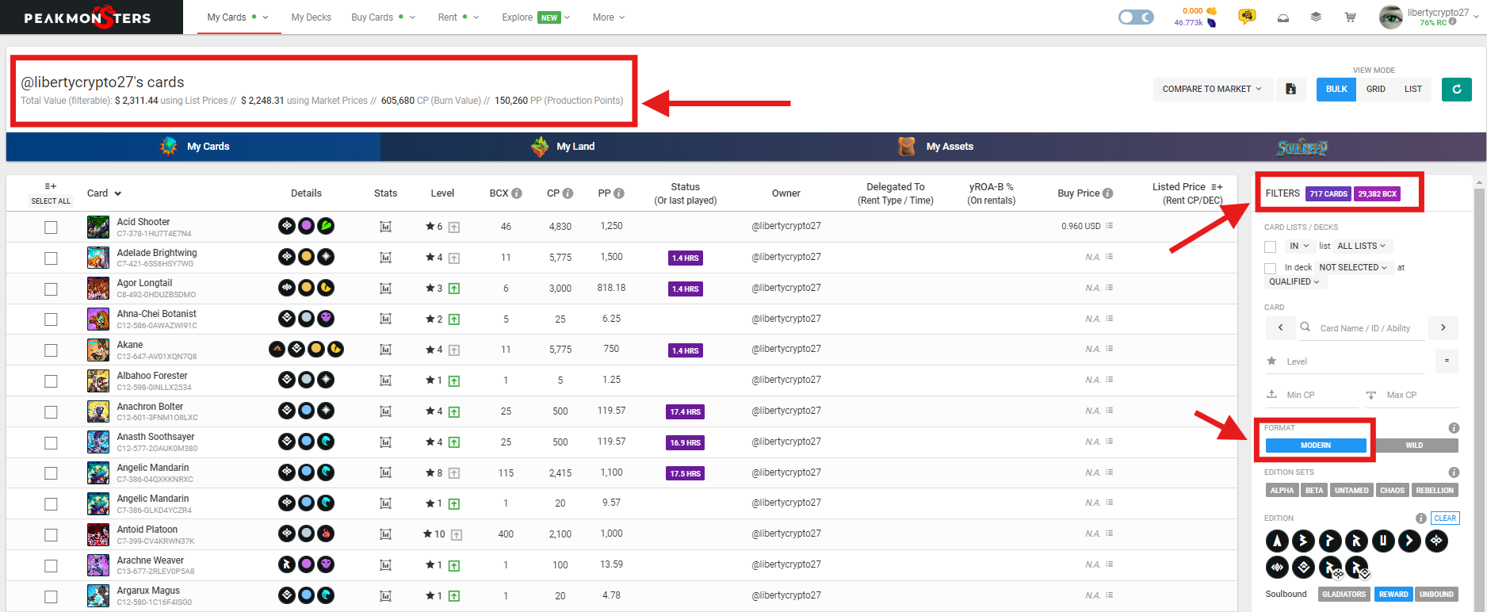Switch to the Soulkeep tab
The image size is (1487, 612).
1302,147
